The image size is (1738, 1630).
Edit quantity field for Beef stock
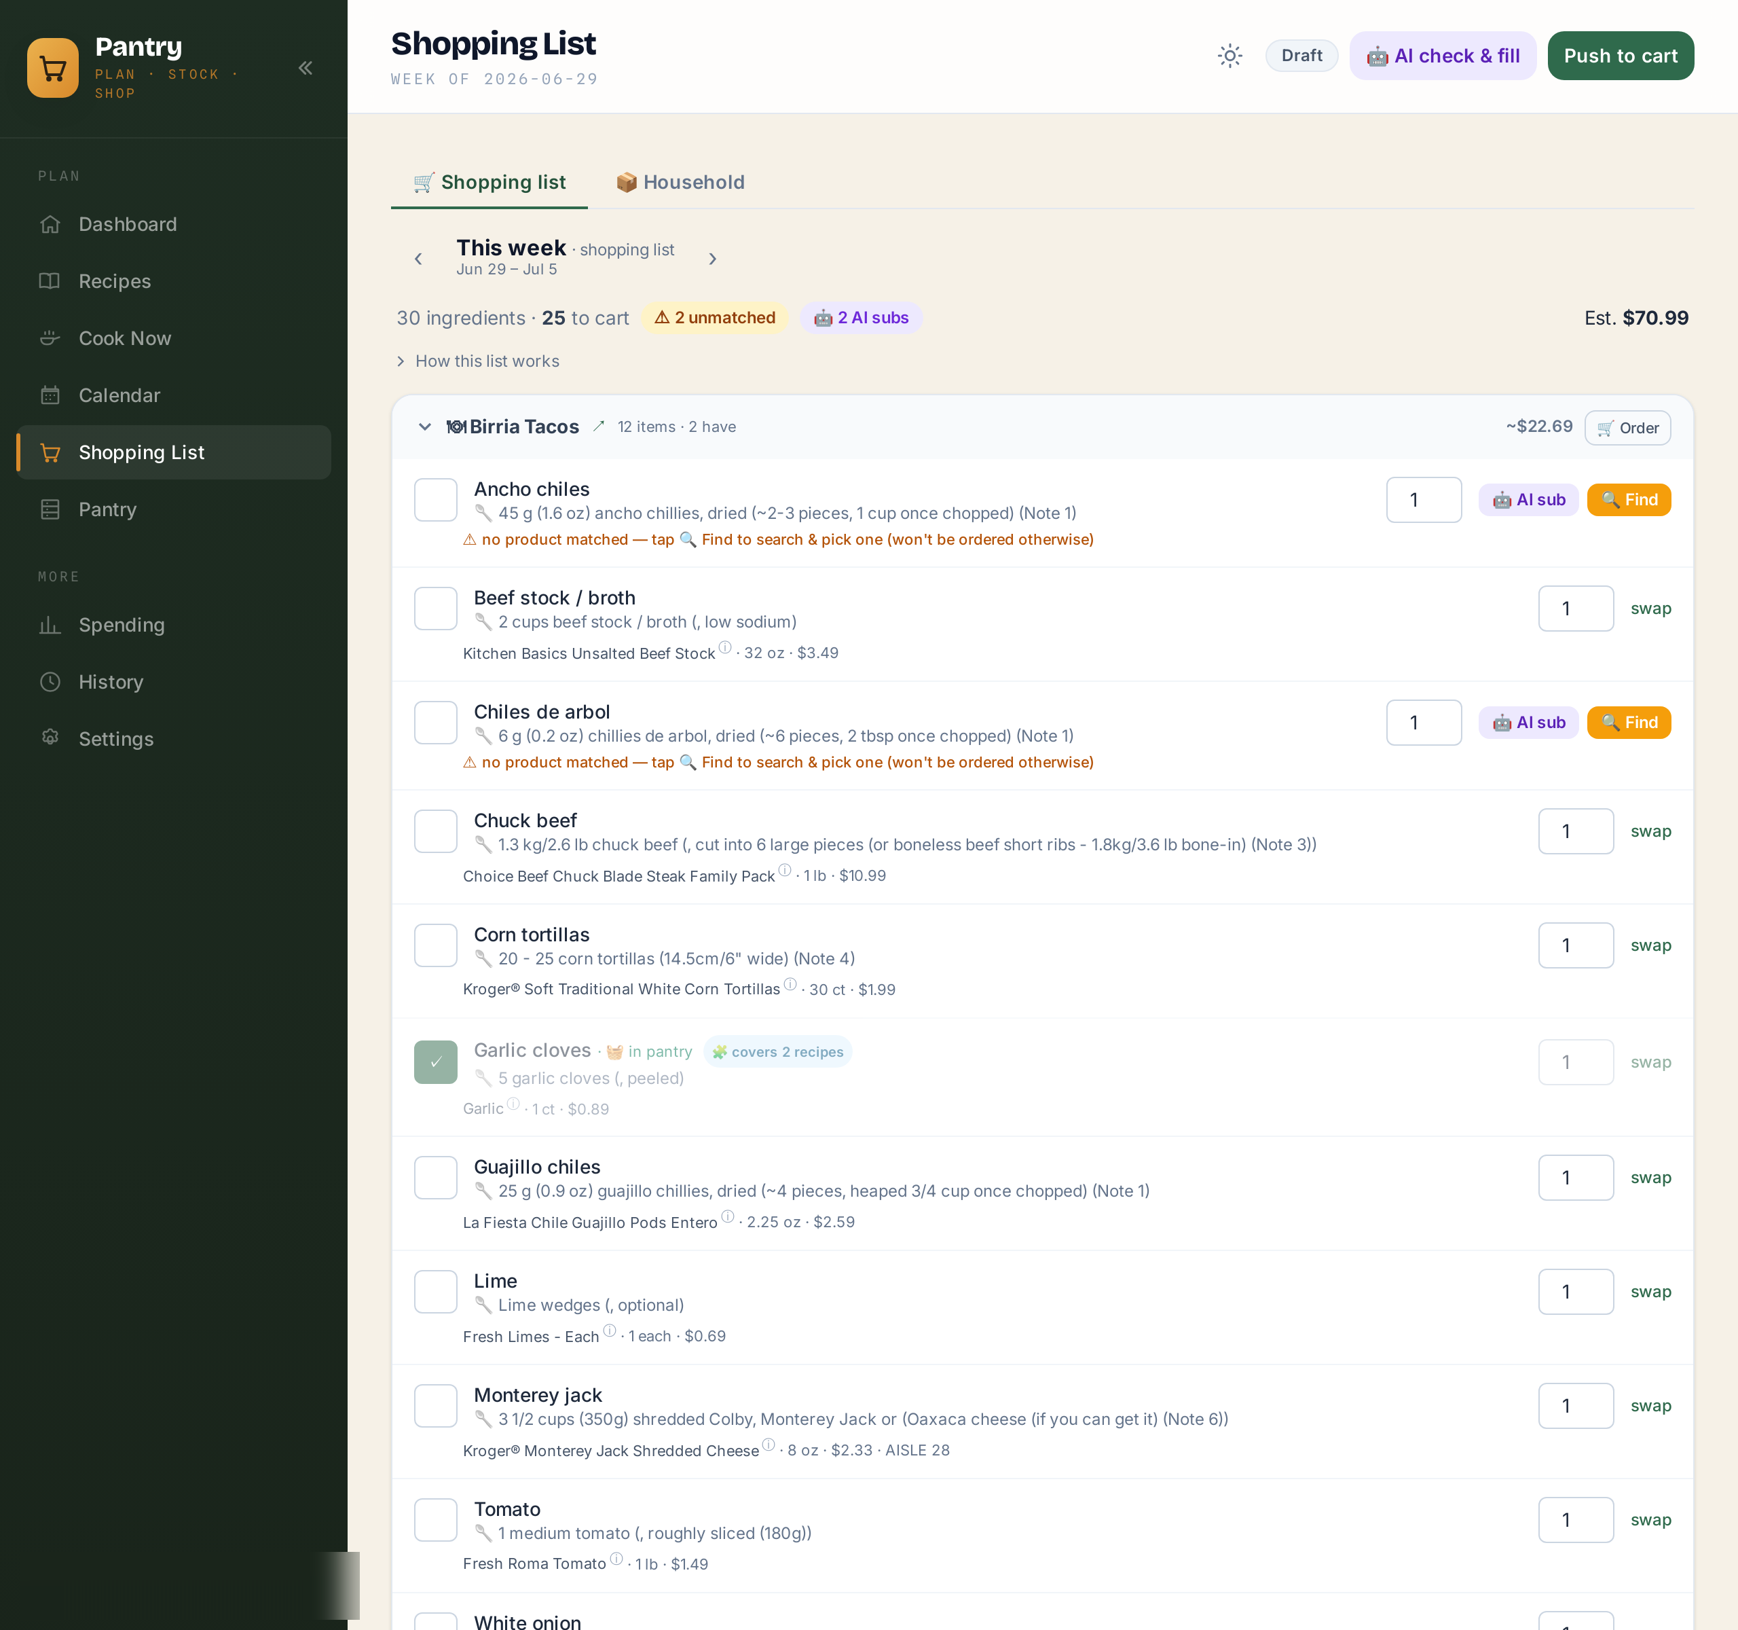coord(1575,609)
